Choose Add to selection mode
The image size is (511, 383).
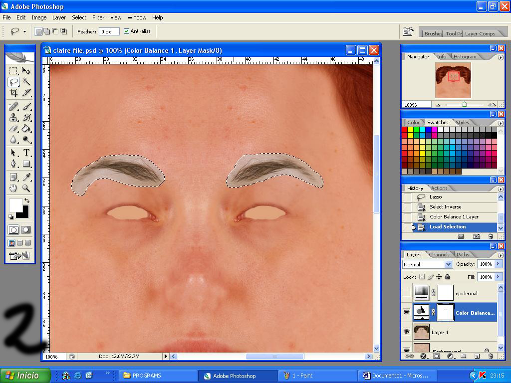[47, 31]
